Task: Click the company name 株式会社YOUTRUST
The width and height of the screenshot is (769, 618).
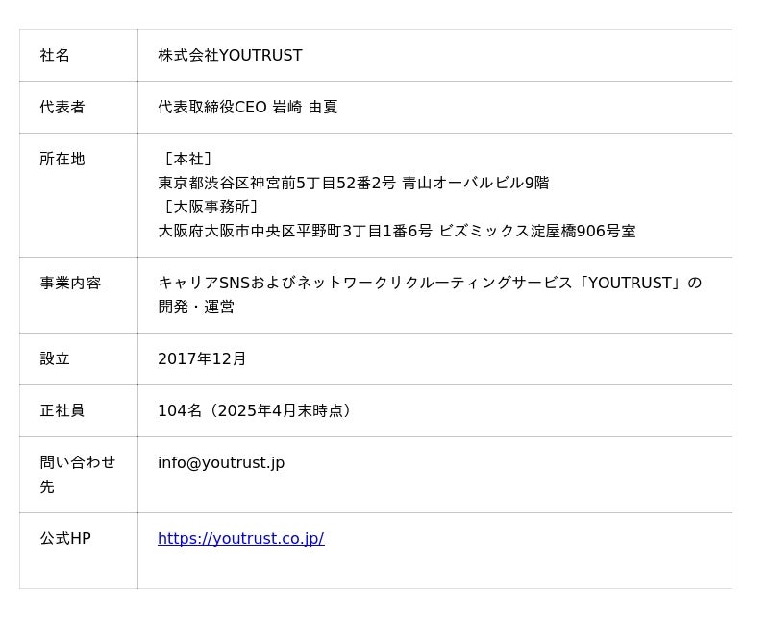Action: pos(230,56)
